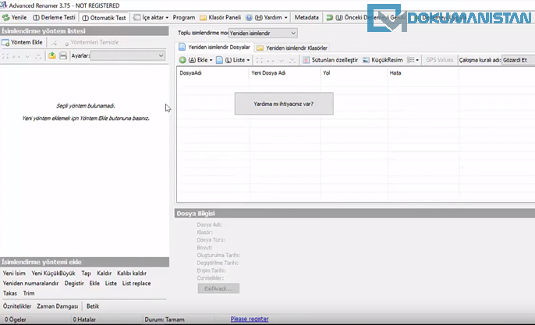Click the save settings floppy disk icon
The width and height of the screenshot is (535, 325).
pyautogui.click(x=63, y=55)
